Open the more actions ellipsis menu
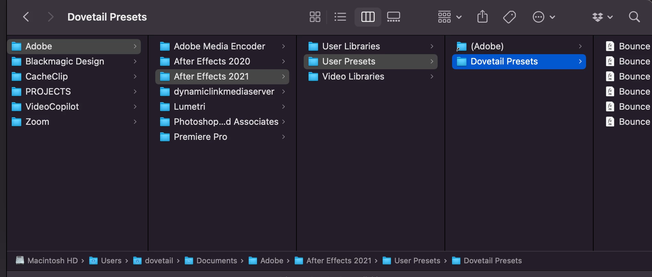 (544, 17)
